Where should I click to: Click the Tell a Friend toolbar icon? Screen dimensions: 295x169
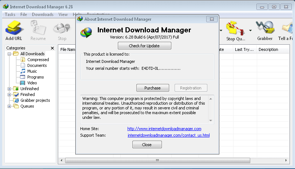point(287,28)
